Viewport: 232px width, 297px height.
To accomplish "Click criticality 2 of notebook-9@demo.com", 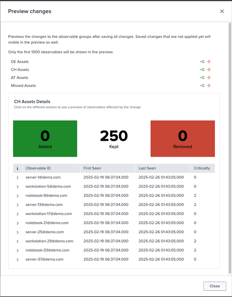I will [x=195, y=195].
